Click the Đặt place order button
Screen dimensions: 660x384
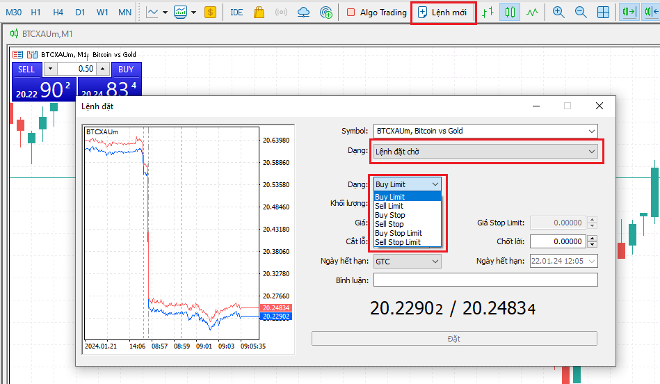[x=454, y=339]
